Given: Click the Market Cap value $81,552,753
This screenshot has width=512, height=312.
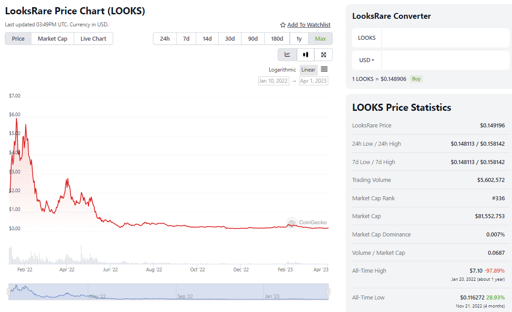Looking at the screenshot, I should coord(490,216).
